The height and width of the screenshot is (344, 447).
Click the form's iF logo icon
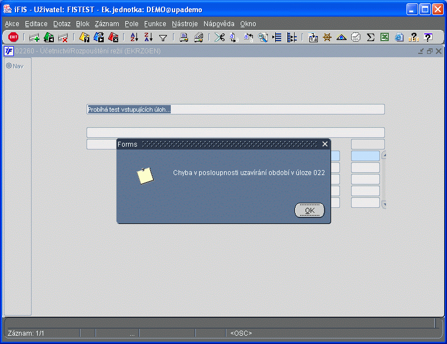[x=9, y=51]
